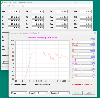Open the Help menu
The width and height of the screenshot is (100, 98).
click(23, 6)
